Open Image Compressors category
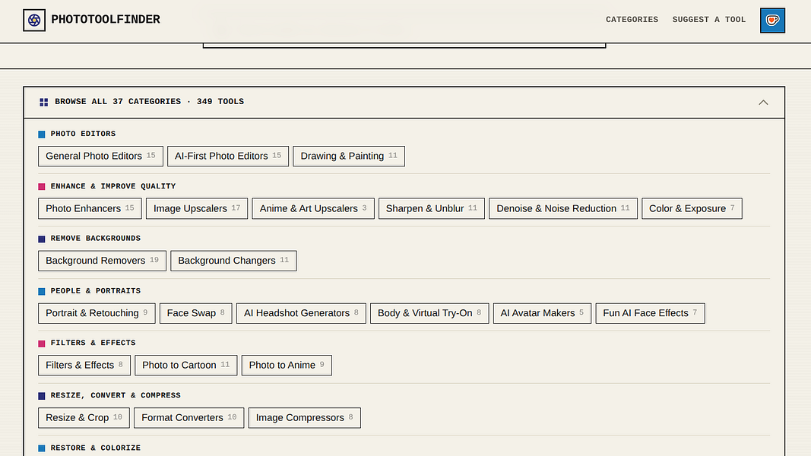 [305, 418]
